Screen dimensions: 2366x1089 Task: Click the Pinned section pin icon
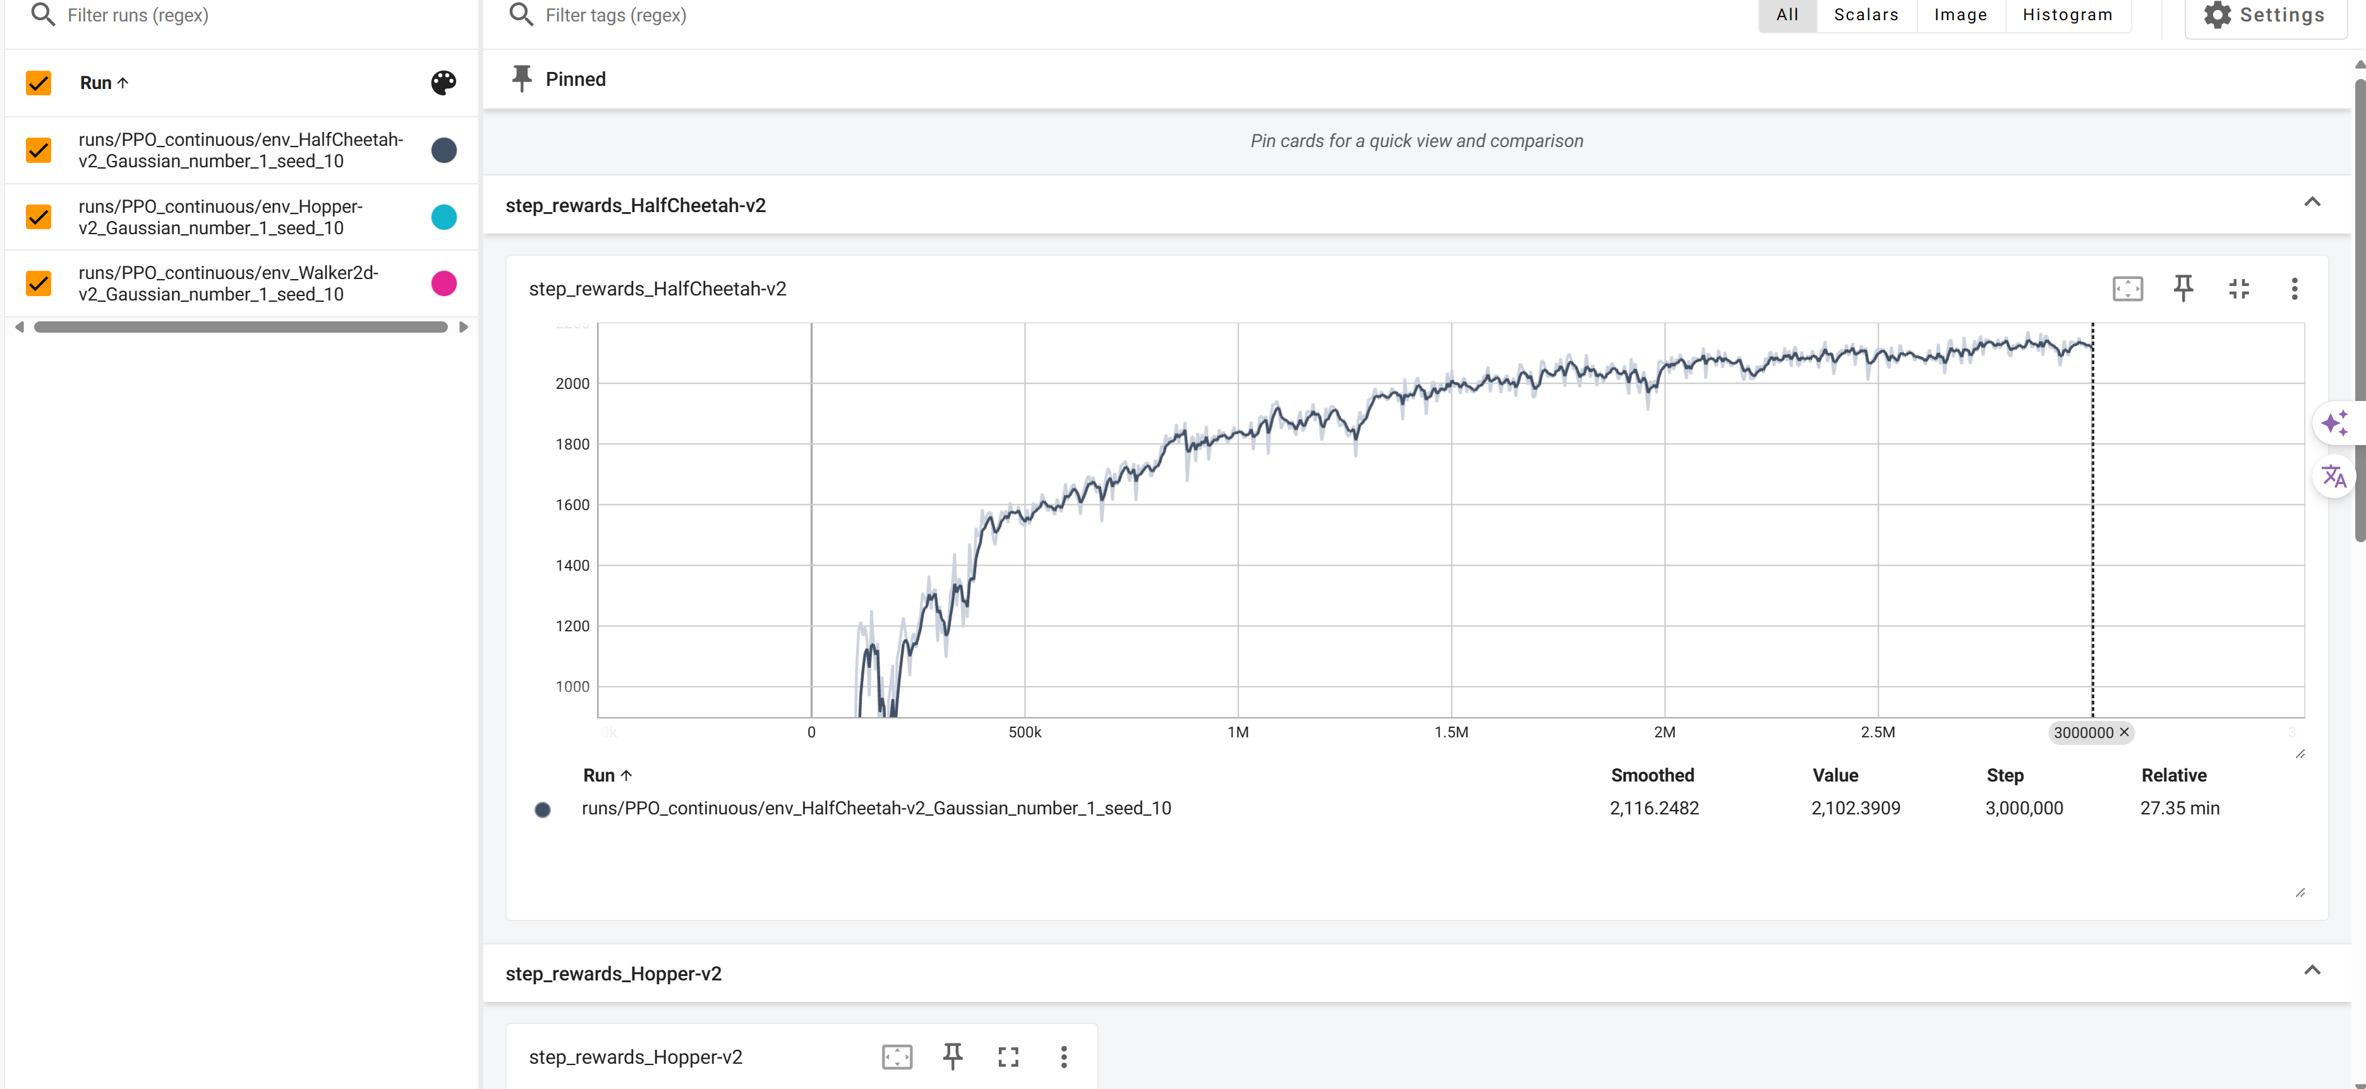coord(522,79)
